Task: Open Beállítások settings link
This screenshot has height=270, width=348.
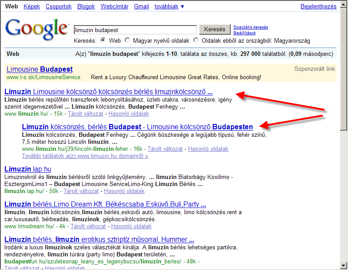Action: (244, 33)
